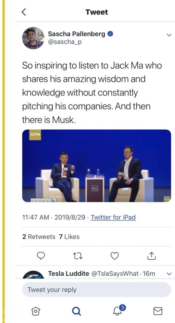Open the Search tab magnifier icon

coord(76,311)
